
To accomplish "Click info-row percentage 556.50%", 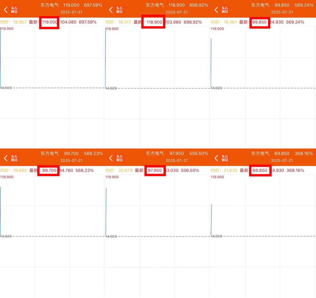I will 190,170.
